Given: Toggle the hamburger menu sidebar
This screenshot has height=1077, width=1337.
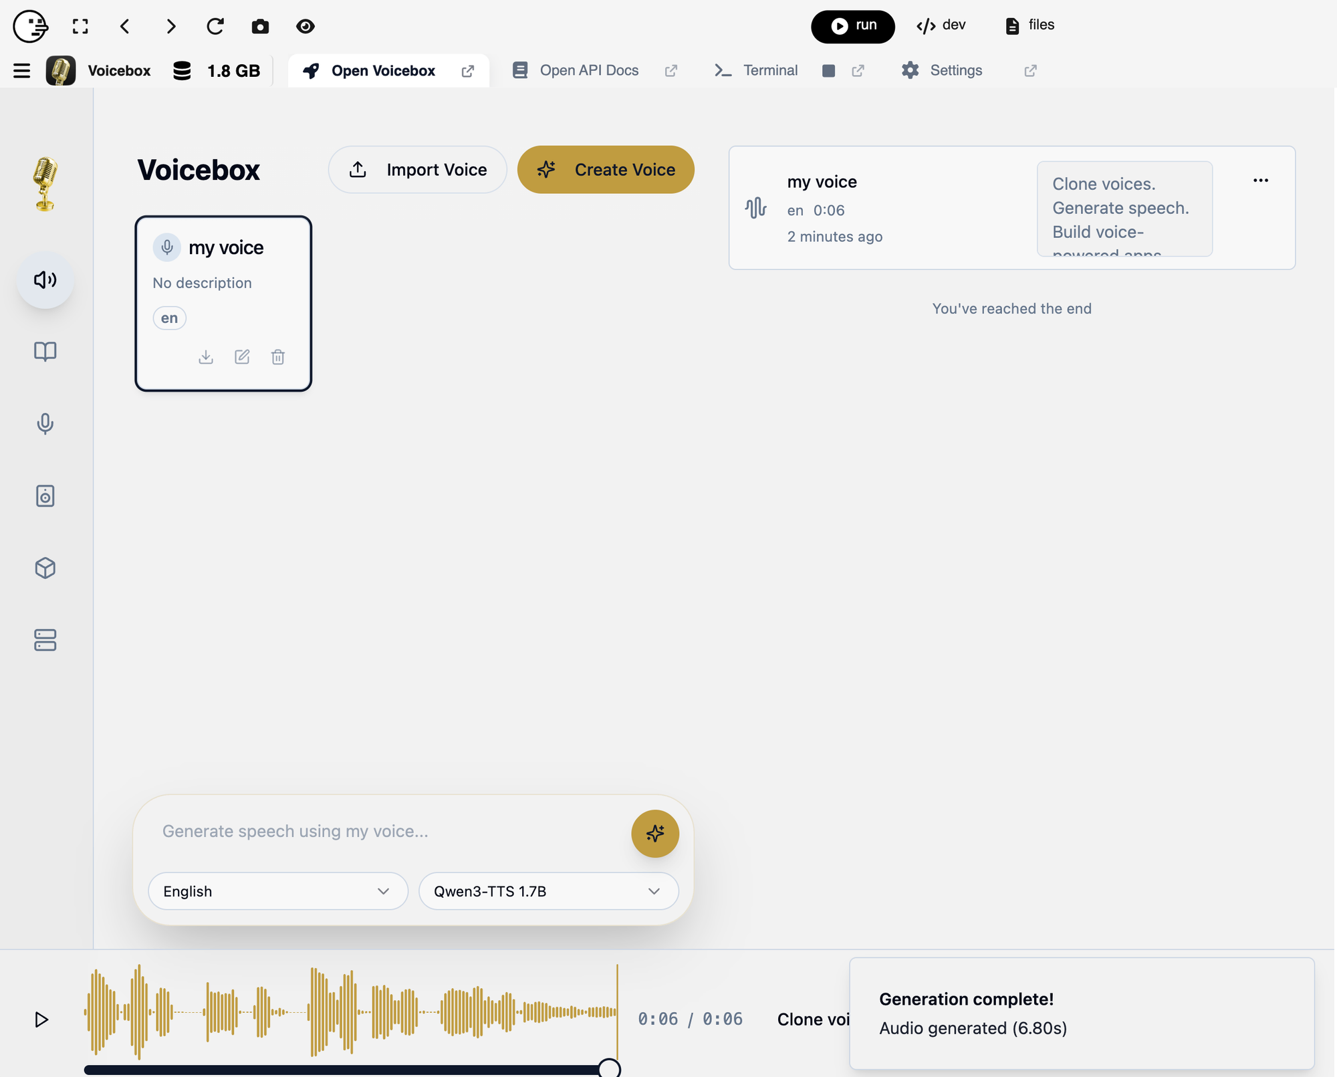Looking at the screenshot, I should (21, 70).
